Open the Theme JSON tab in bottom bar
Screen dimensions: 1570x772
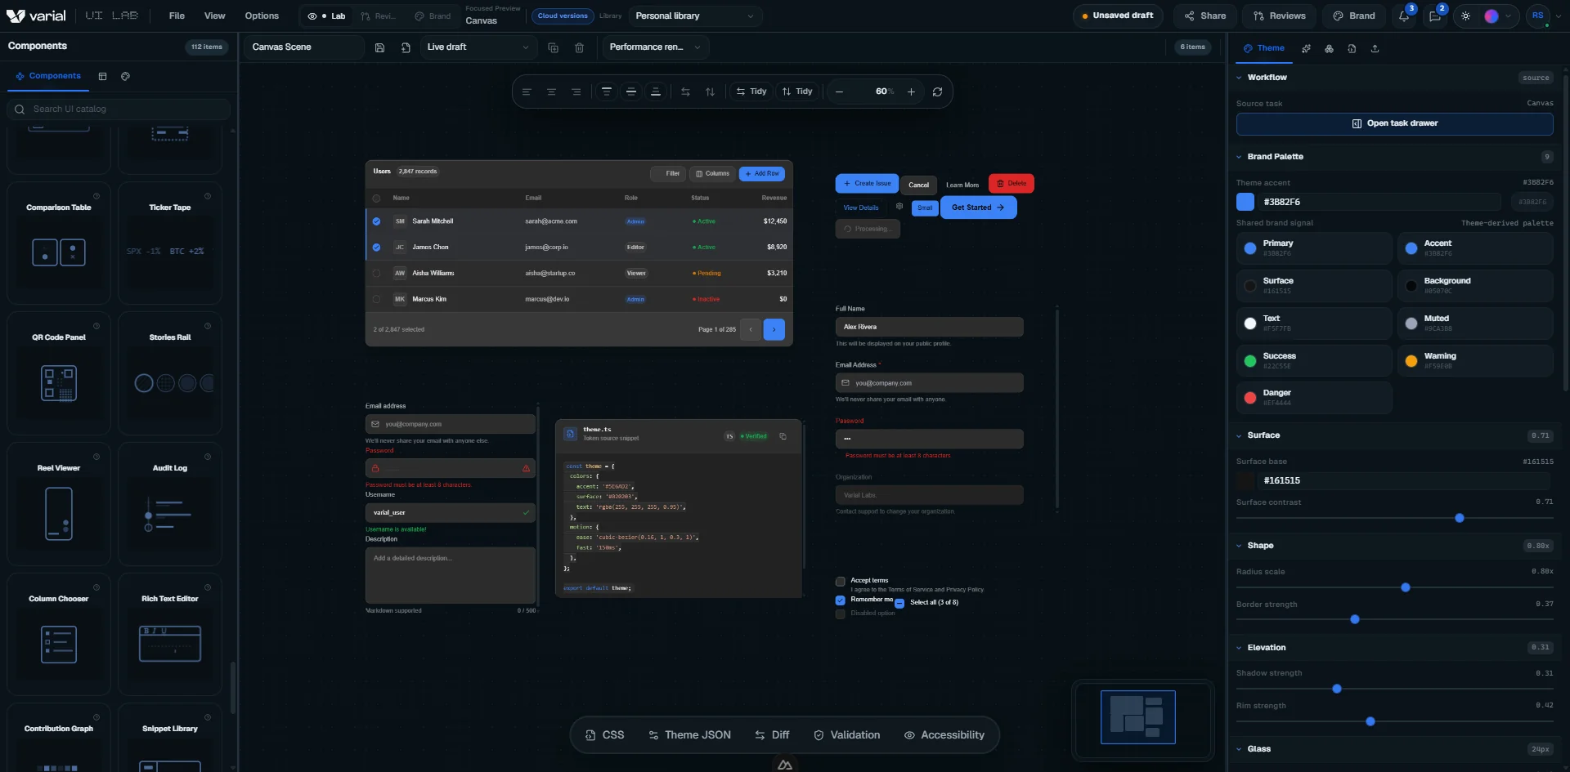point(689,735)
